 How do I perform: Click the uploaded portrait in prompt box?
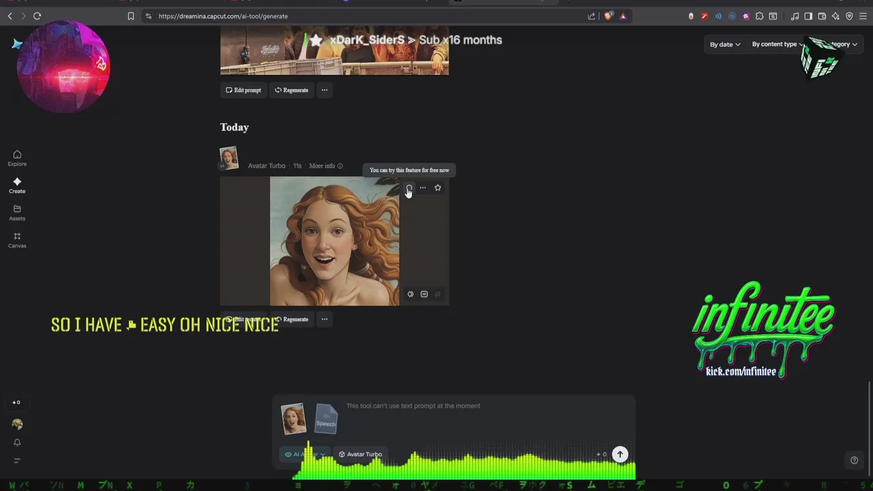click(x=294, y=418)
